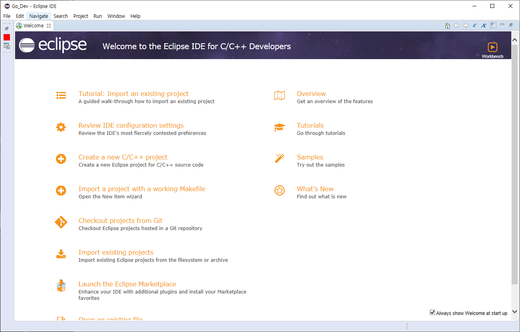Click the plus icon beside Makefile import
The image size is (520, 332).
61,191
